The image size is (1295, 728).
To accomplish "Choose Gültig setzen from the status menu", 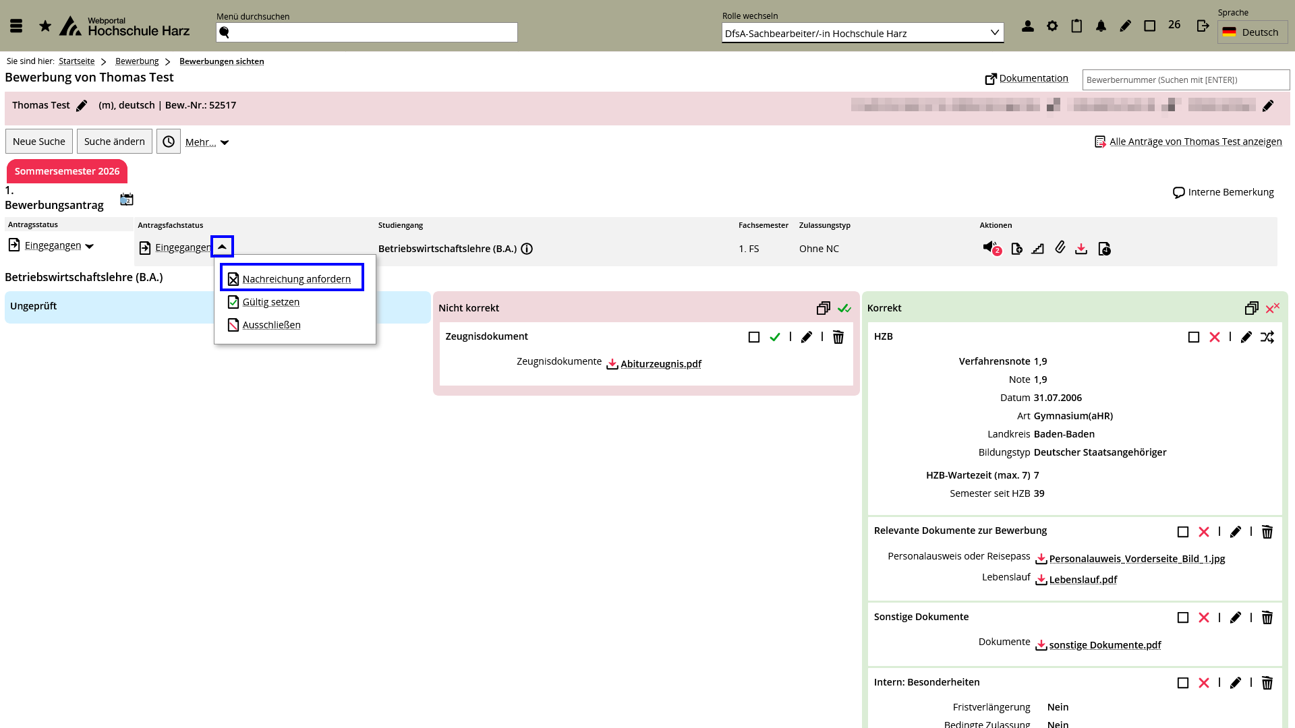I will (x=270, y=302).
